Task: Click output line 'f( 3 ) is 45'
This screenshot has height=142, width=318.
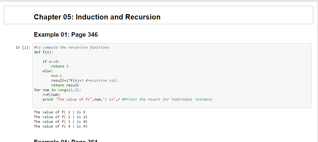Action: click(60, 122)
